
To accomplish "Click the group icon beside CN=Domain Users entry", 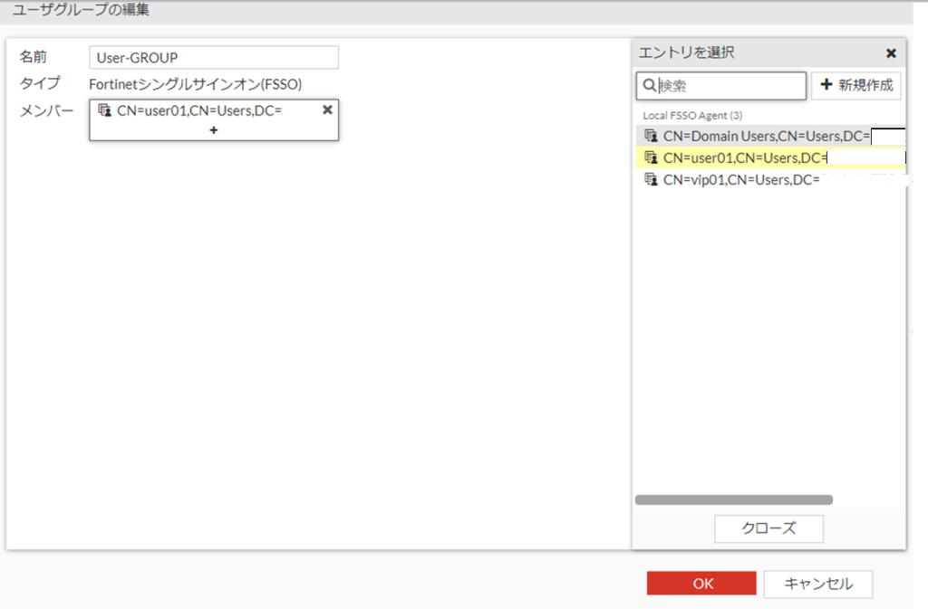I will (650, 136).
